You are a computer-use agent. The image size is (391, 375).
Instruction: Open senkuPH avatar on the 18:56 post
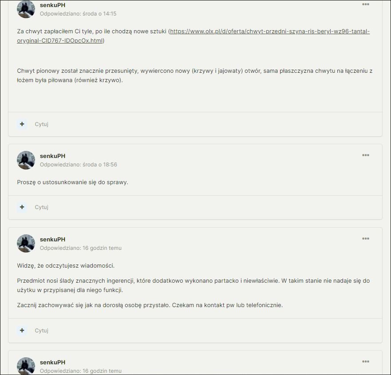coord(26,160)
